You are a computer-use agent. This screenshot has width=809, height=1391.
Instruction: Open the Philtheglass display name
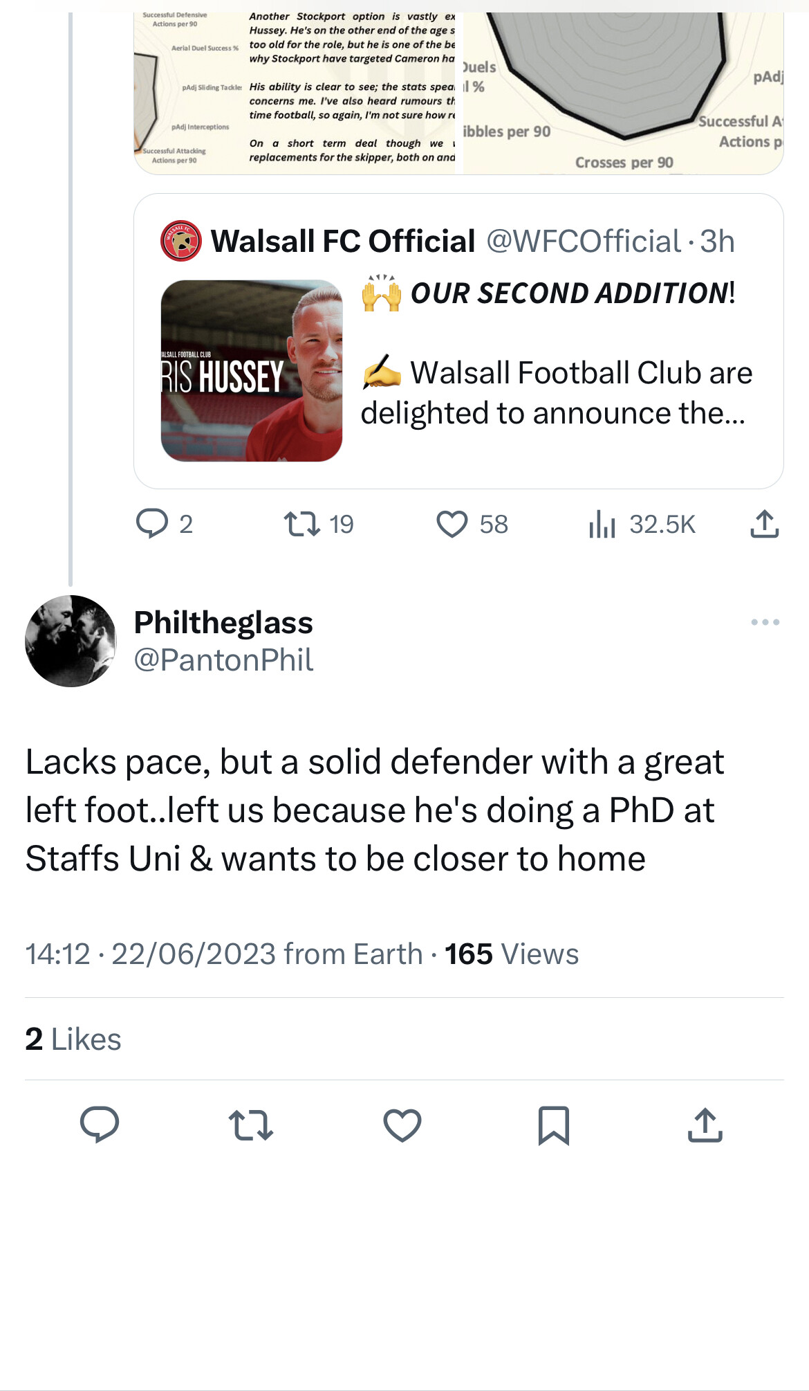(x=223, y=622)
